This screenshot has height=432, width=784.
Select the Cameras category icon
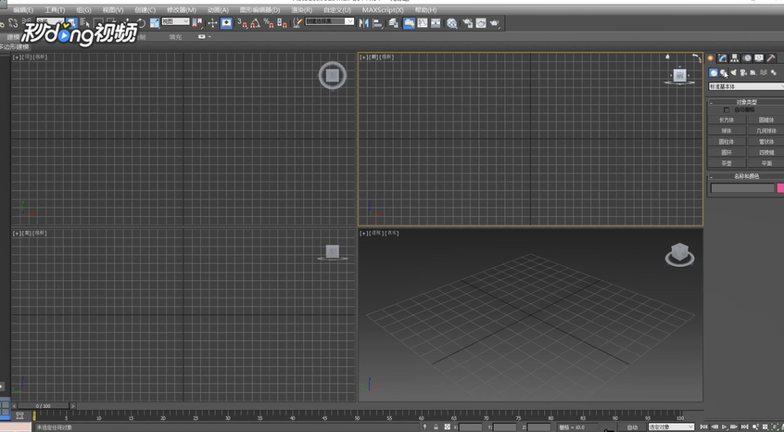tap(743, 73)
